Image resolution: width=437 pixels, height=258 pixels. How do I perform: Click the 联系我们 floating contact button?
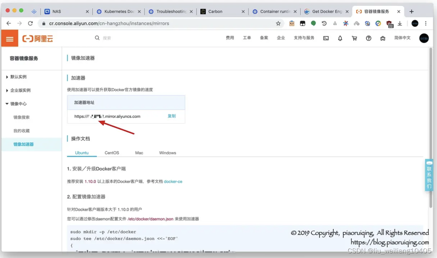tap(429, 175)
